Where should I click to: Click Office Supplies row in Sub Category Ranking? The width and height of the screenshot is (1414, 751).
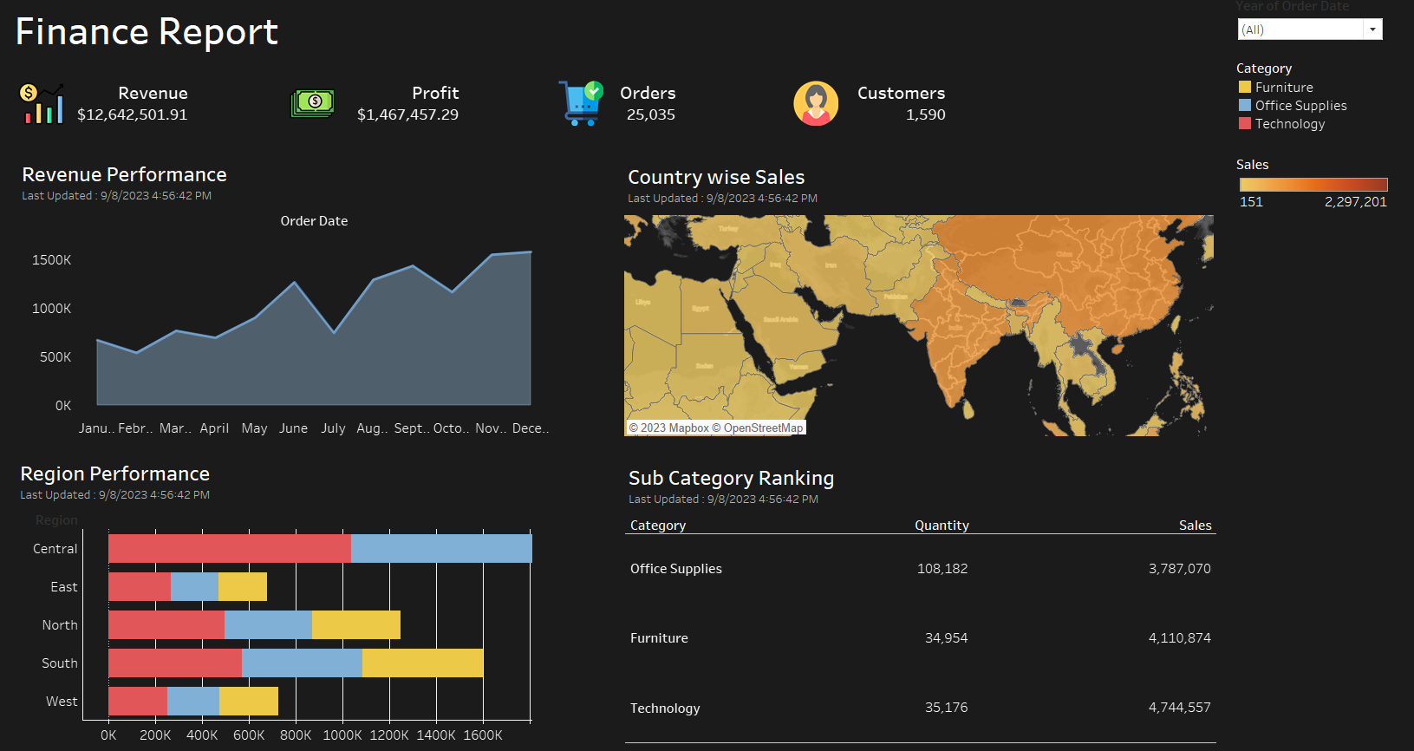[x=920, y=569]
